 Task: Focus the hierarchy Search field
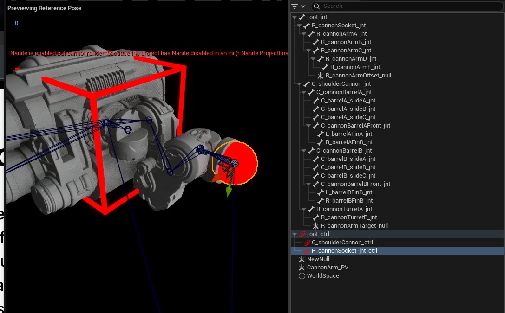[407, 6]
